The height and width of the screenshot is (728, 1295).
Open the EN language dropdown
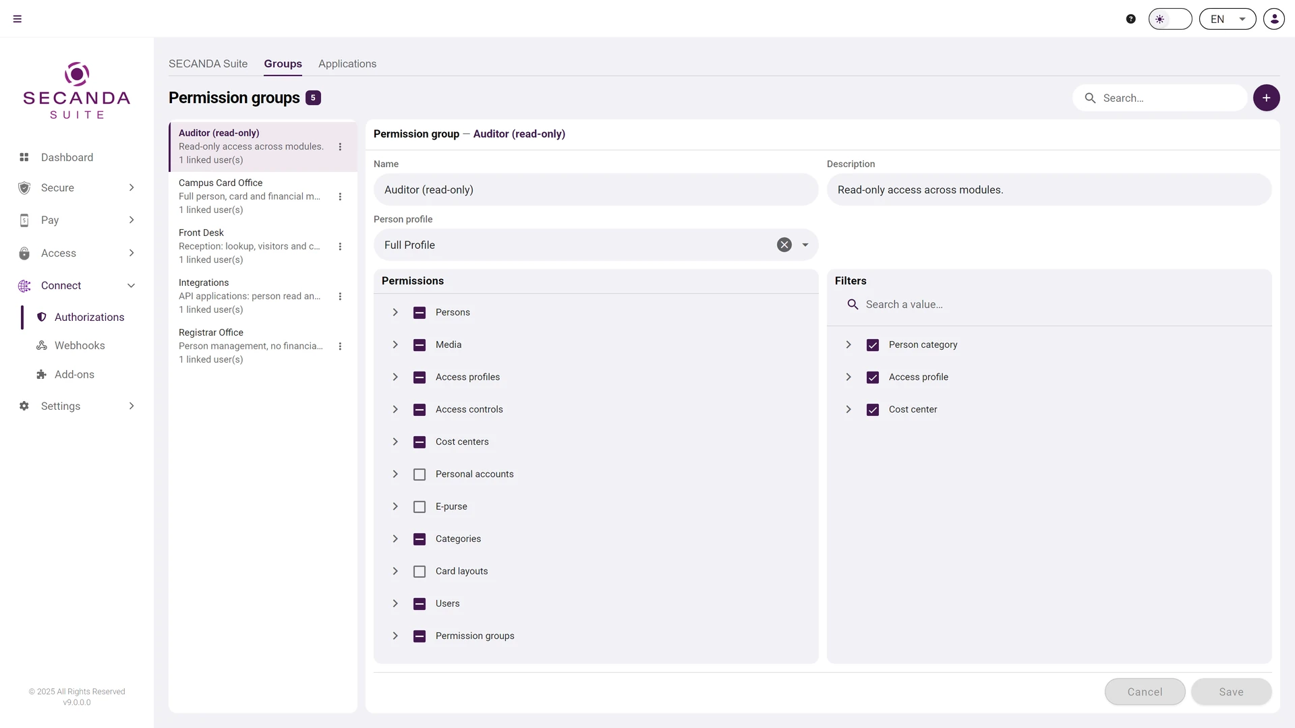tap(1228, 19)
